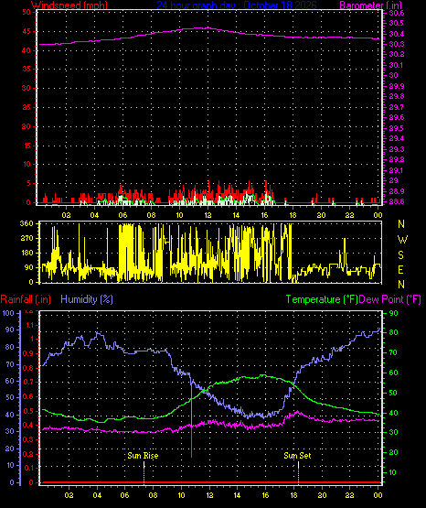Click the 180 value on the wind direction axis
Screen dimensions: 426x508
(27, 253)
